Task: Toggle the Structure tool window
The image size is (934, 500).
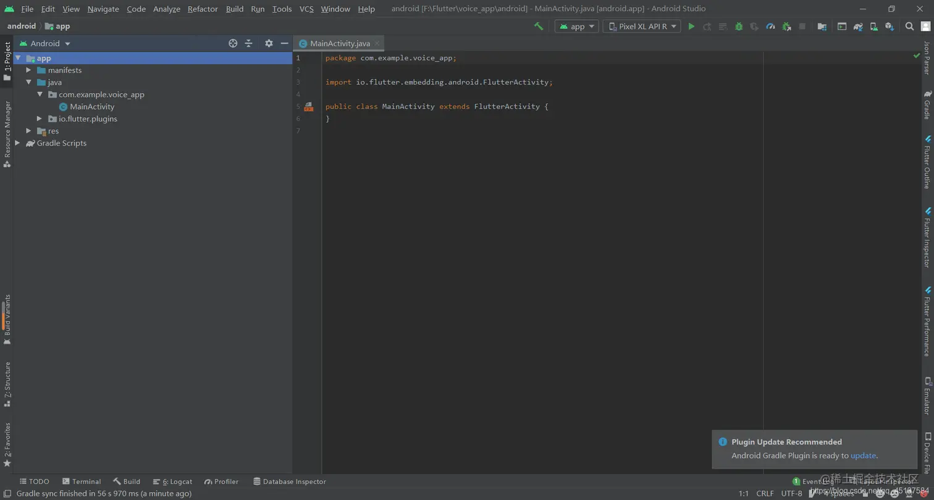Action: (7, 384)
